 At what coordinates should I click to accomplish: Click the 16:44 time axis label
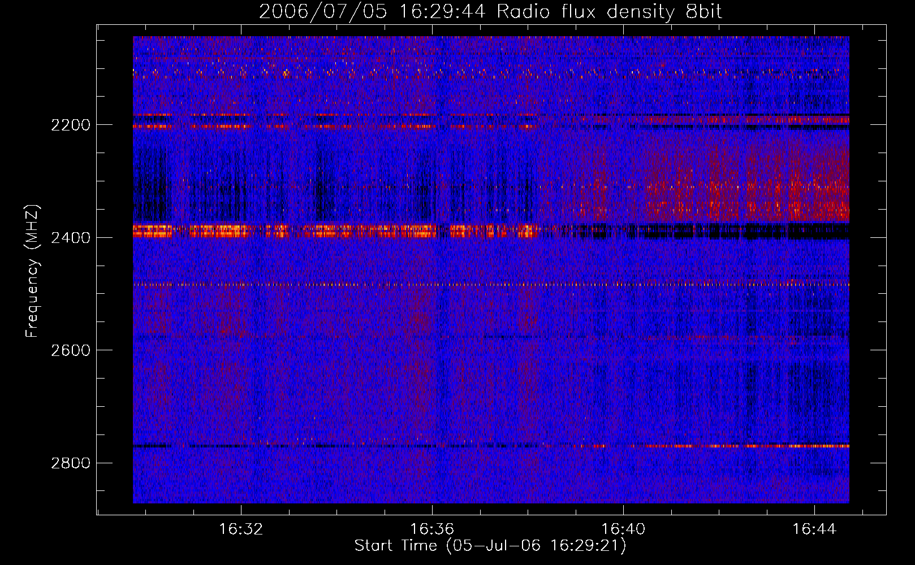pos(814,529)
